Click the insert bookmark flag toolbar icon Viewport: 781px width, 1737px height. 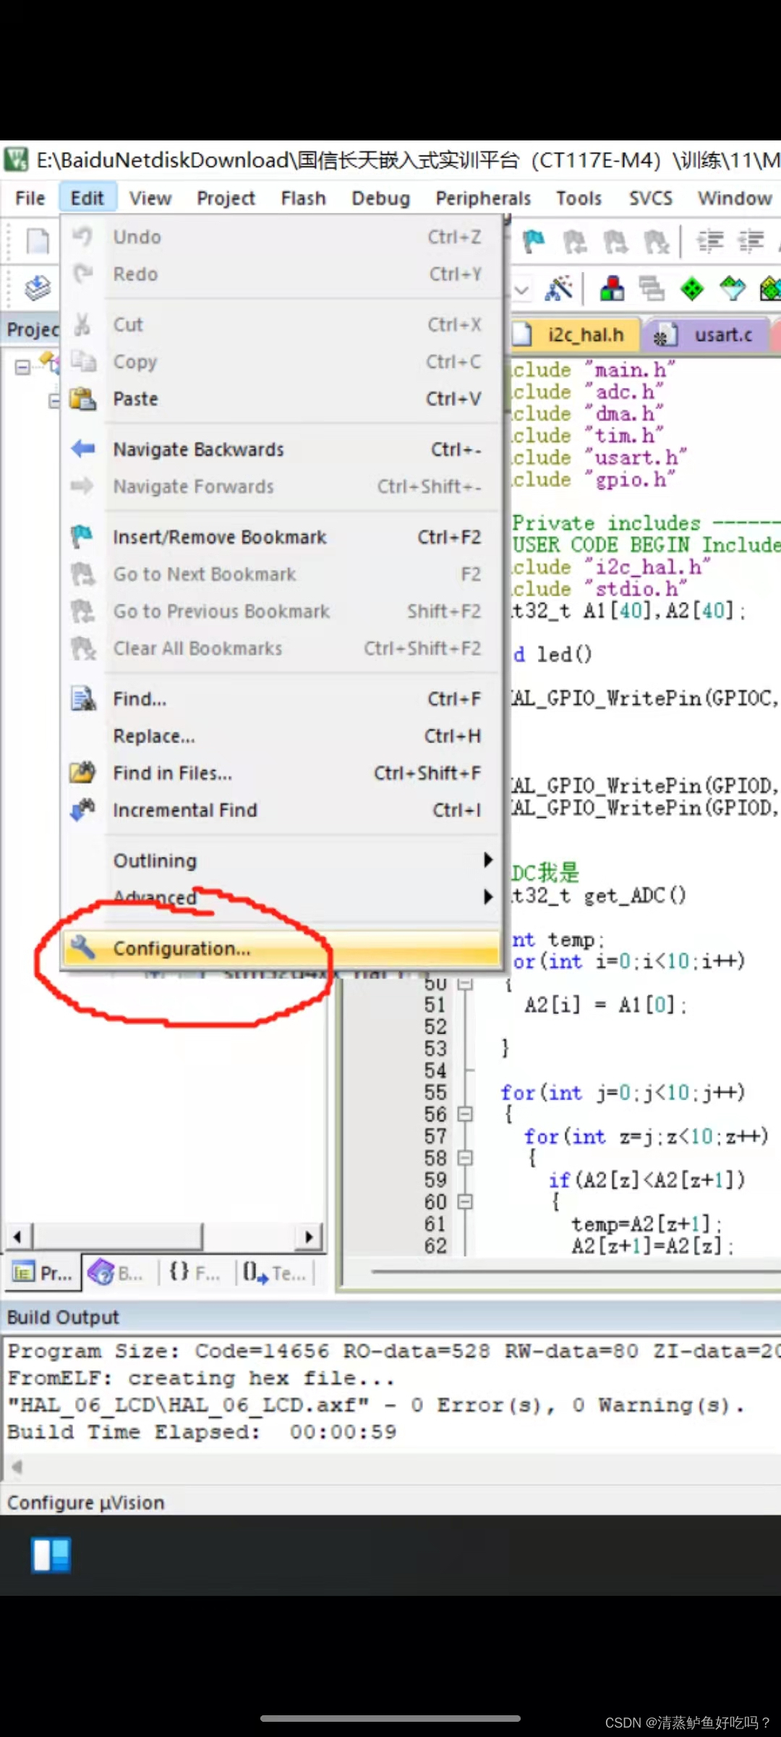click(x=533, y=242)
